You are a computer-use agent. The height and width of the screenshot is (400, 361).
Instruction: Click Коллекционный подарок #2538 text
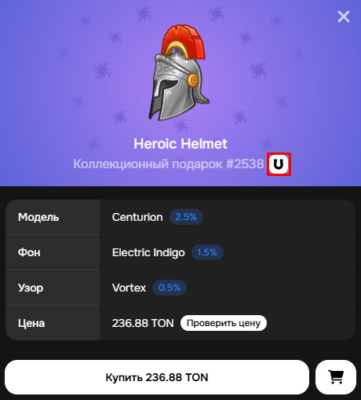coord(169,164)
